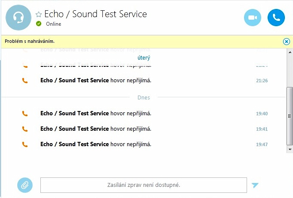Click the message input field
The width and height of the screenshot is (293, 198).
coord(143,185)
